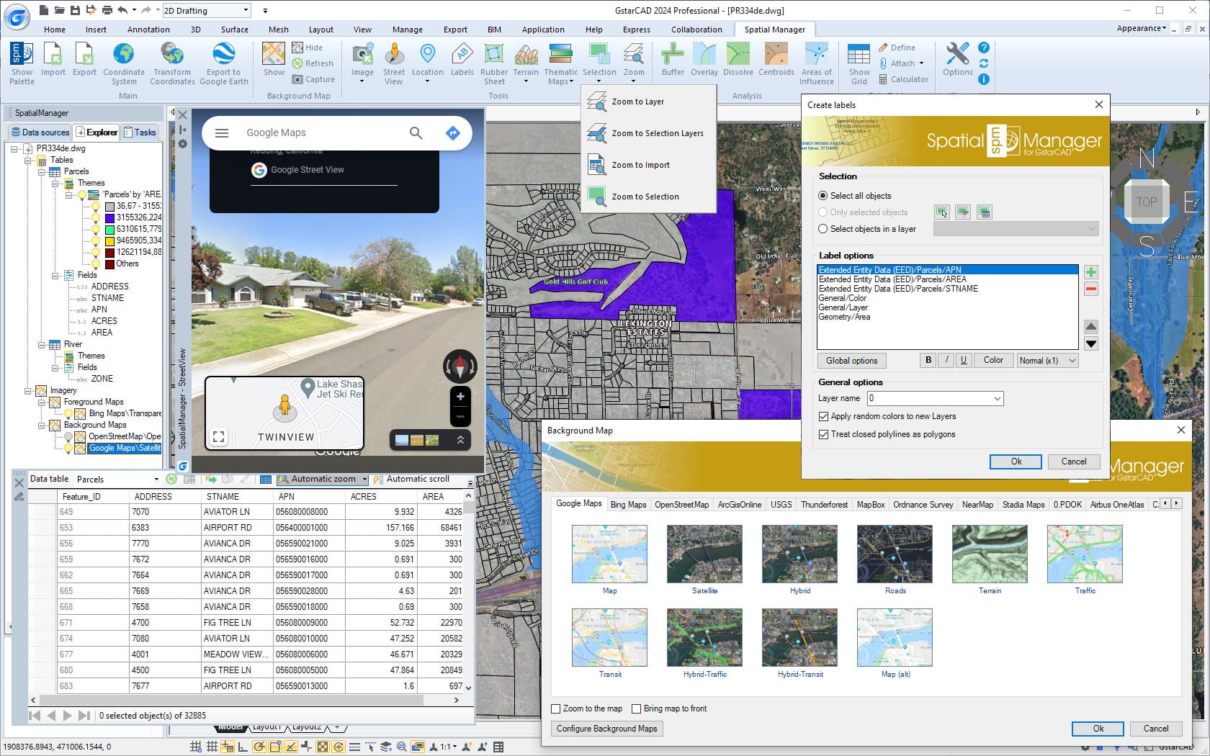Click Ok in the Background Map dialog

click(1098, 729)
